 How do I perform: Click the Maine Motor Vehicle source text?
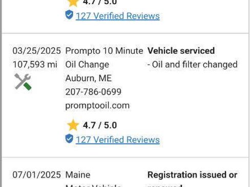coord(93,179)
